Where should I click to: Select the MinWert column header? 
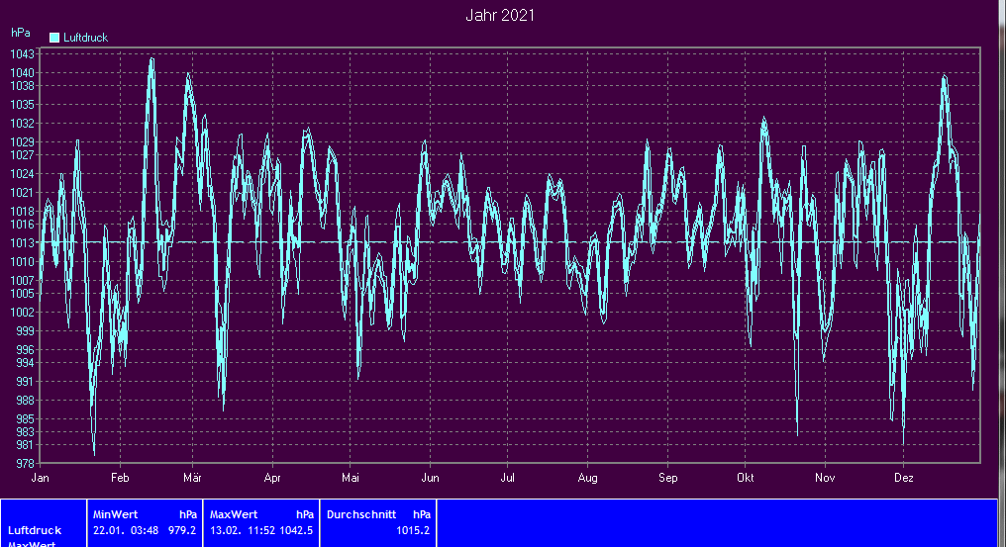(x=115, y=514)
